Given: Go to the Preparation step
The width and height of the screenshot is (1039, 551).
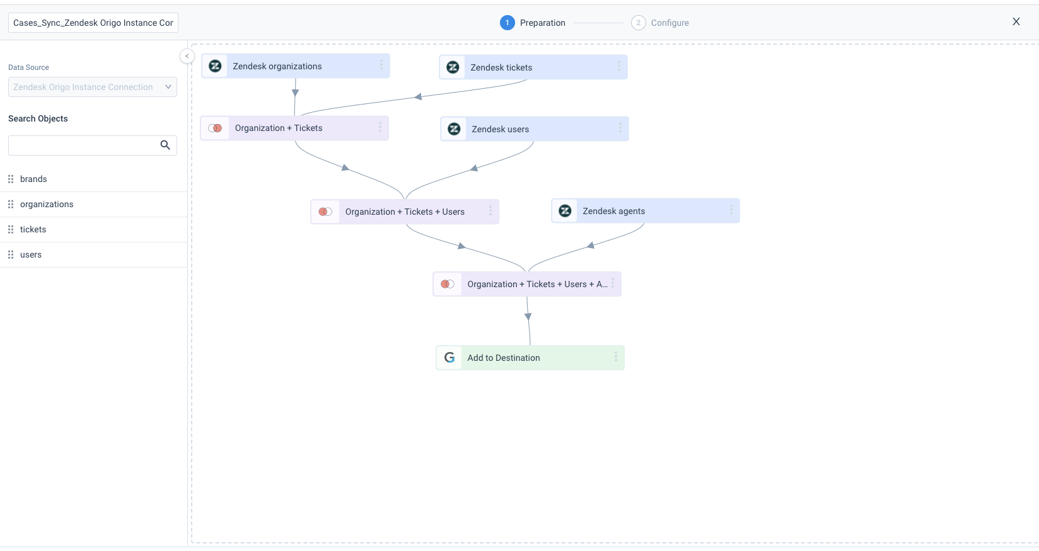Looking at the screenshot, I should click(533, 23).
